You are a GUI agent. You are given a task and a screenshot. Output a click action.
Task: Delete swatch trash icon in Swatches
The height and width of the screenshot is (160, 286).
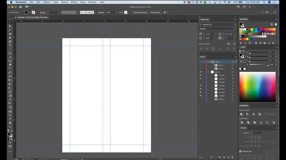[x=273, y=43]
